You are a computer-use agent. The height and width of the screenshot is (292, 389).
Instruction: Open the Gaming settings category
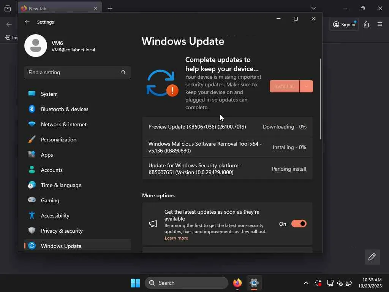tap(77, 200)
